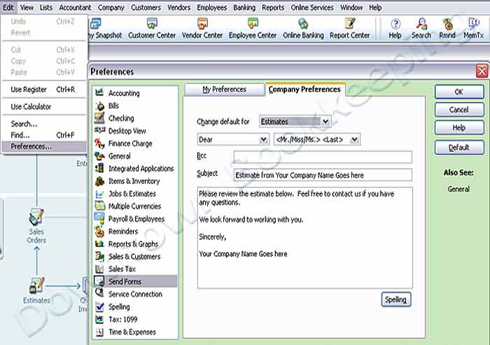Open the Accountant menu
The height and width of the screenshot is (345, 490).
pos(75,7)
